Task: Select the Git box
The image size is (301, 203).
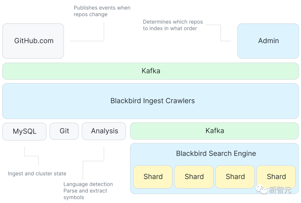Action: pos(64,131)
